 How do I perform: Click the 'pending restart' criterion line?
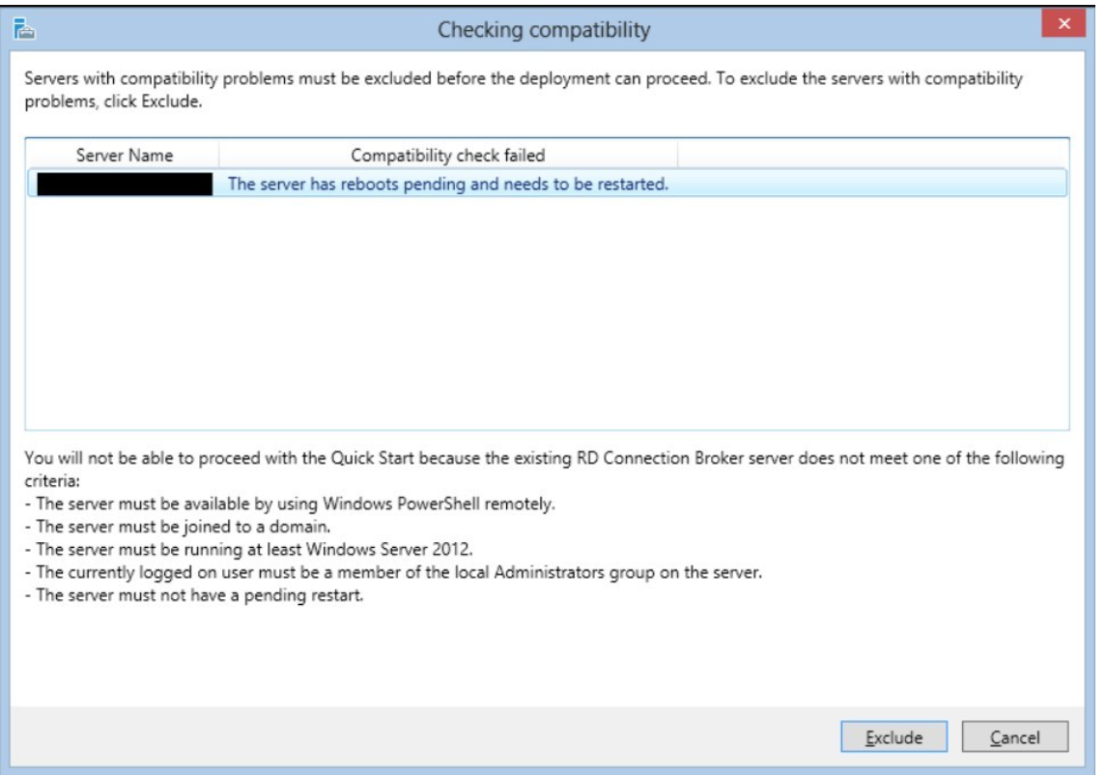[194, 594]
